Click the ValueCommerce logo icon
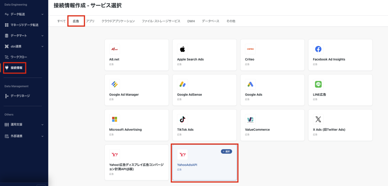The image size is (388, 186). point(250,119)
